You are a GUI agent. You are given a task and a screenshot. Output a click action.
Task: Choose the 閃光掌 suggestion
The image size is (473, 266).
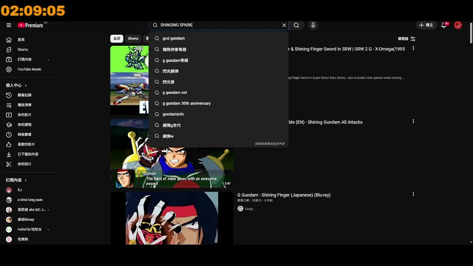point(218,82)
